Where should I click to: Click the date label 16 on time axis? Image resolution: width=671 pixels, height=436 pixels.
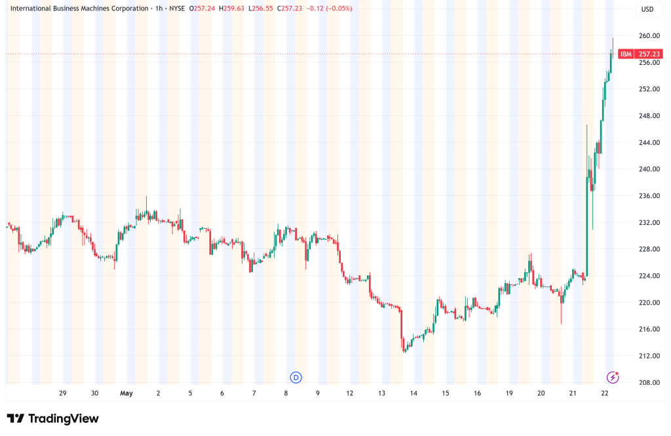coord(477,393)
